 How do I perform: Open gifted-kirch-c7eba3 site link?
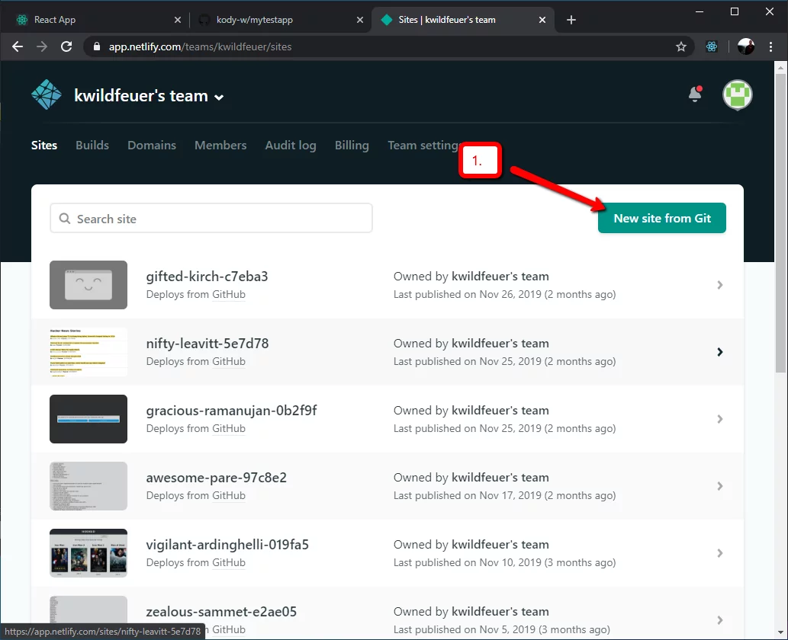(207, 277)
